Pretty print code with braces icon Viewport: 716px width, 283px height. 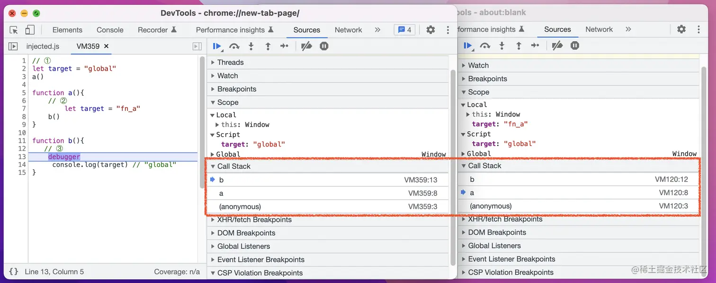pyautogui.click(x=14, y=272)
